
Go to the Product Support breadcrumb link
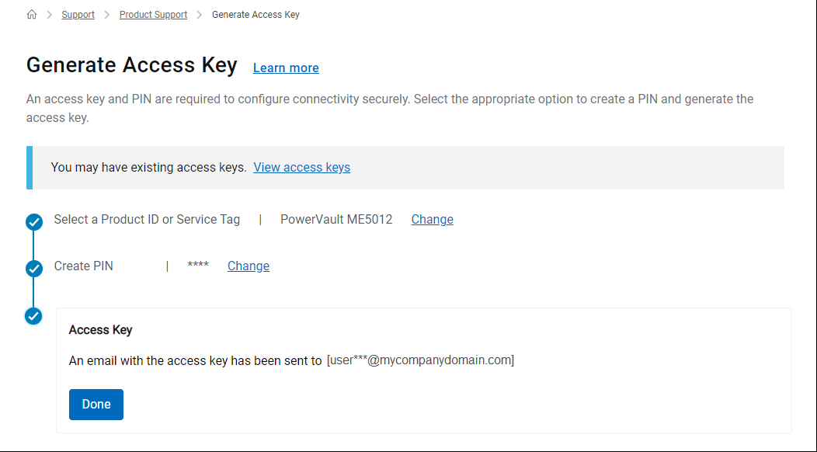(x=153, y=15)
